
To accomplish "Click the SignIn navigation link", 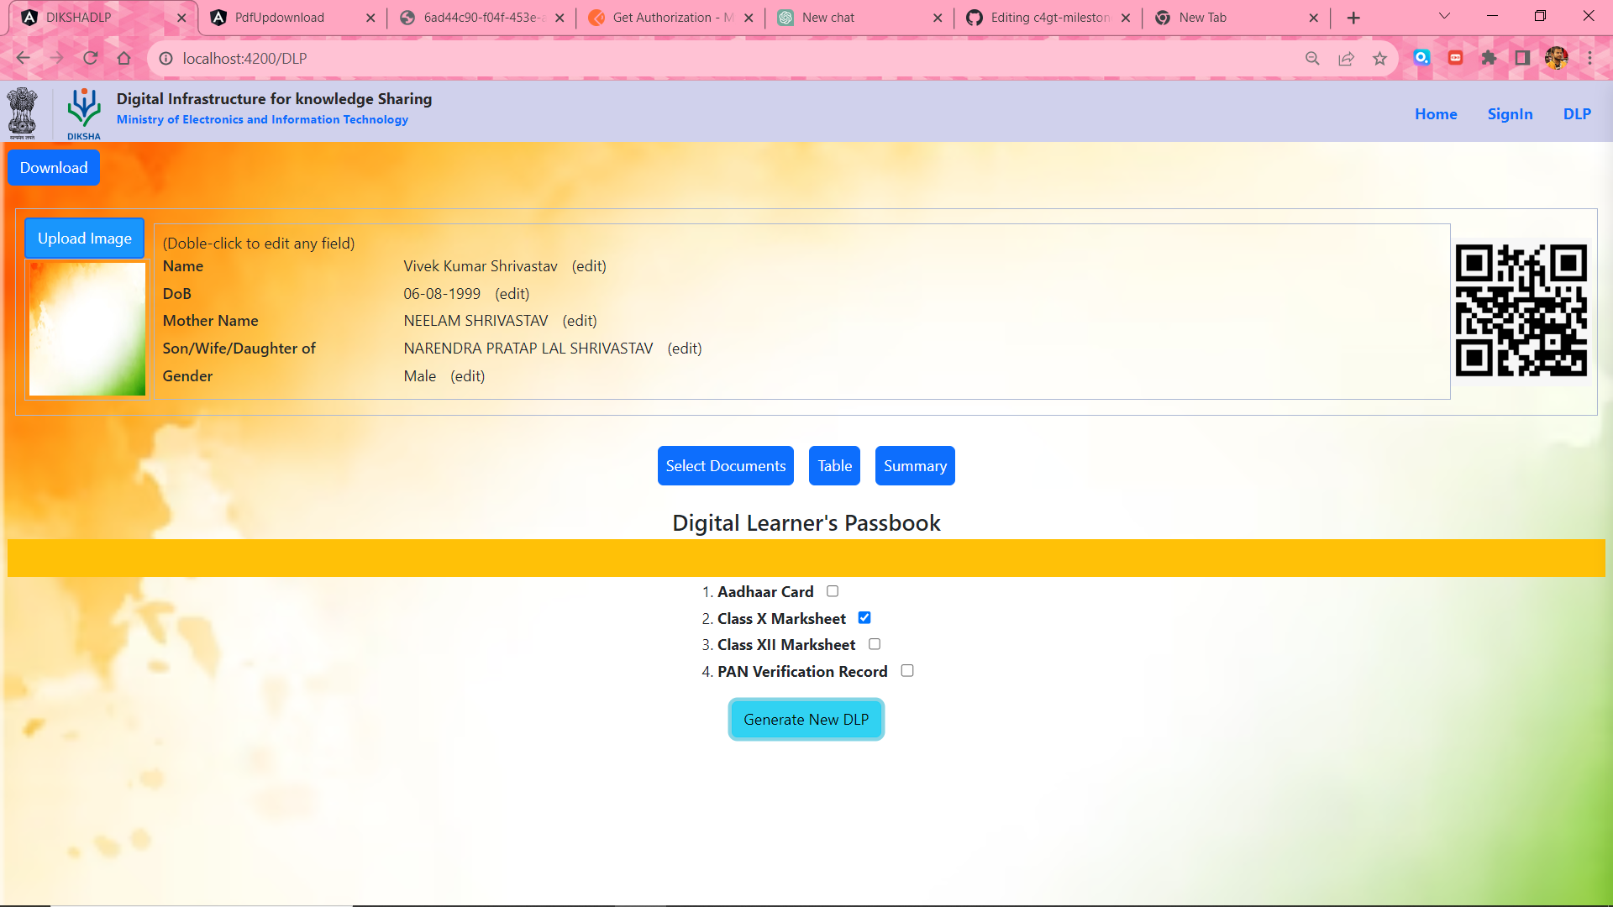I will pyautogui.click(x=1510, y=114).
